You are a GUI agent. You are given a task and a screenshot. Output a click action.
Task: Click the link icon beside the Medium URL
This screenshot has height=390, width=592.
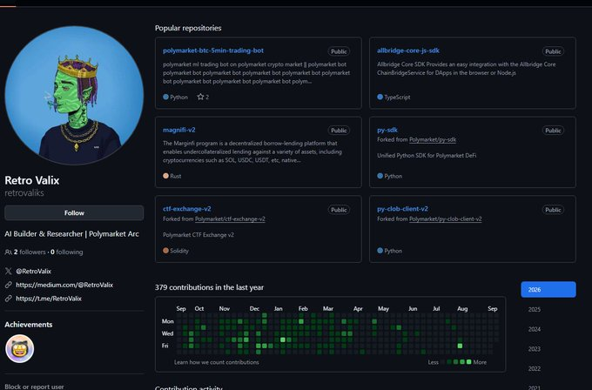point(9,285)
